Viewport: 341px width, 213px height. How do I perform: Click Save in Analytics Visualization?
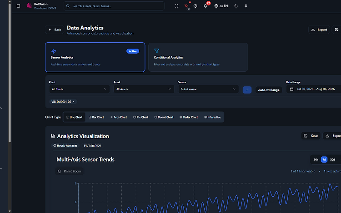311,136
